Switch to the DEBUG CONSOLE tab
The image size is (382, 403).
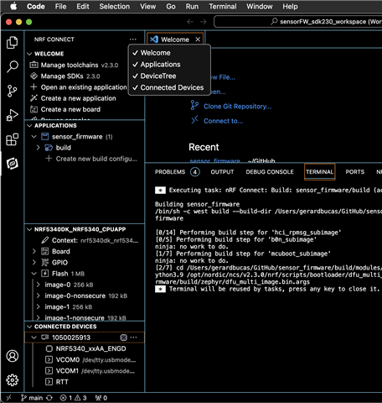[x=270, y=171]
